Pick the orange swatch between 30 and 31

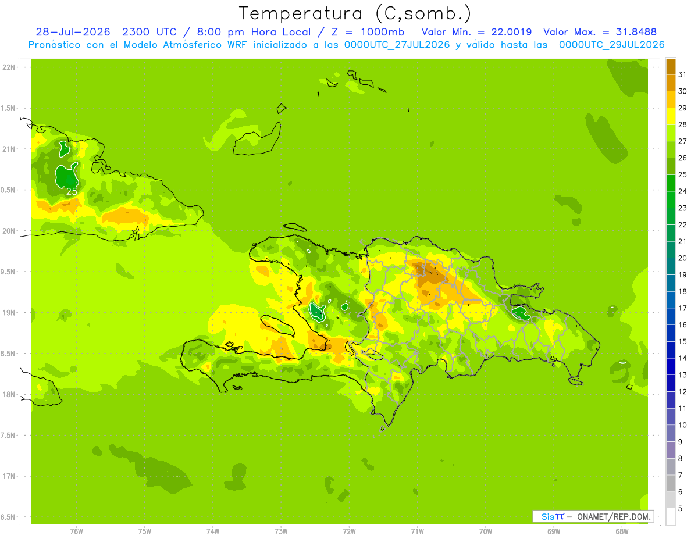[671, 83]
